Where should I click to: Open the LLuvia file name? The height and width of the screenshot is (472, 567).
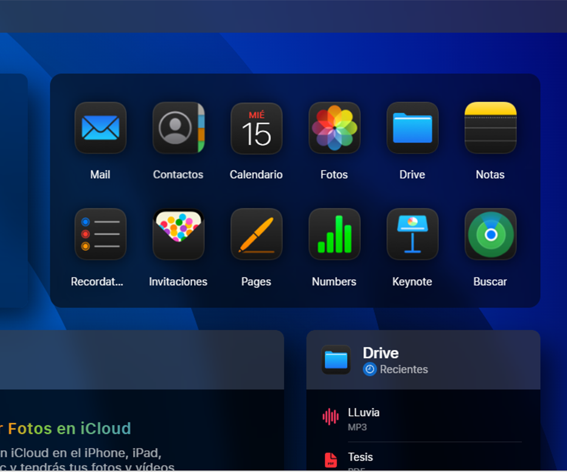pyautogui.click(x=364, y=413)
